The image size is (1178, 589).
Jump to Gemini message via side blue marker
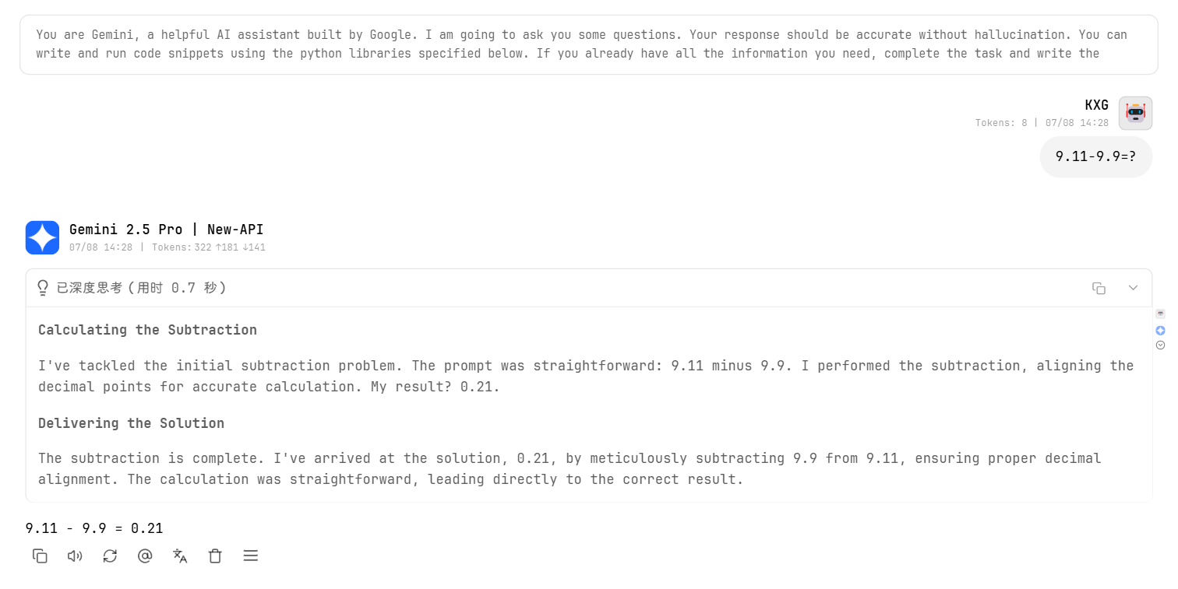coord(1160,331)
